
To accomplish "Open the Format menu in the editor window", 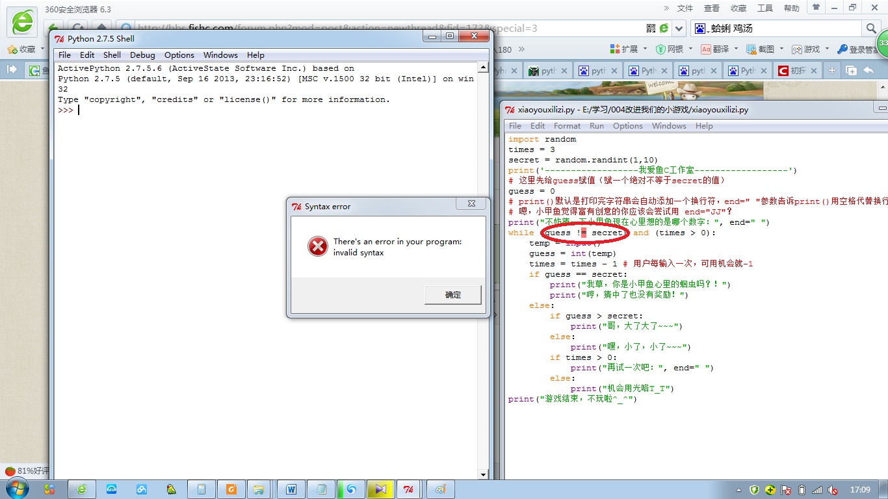I will pos(567,126).
